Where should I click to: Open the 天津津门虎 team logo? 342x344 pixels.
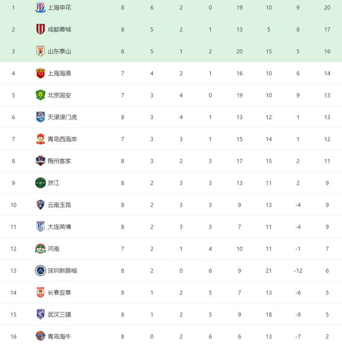click(x=40, y=117)
